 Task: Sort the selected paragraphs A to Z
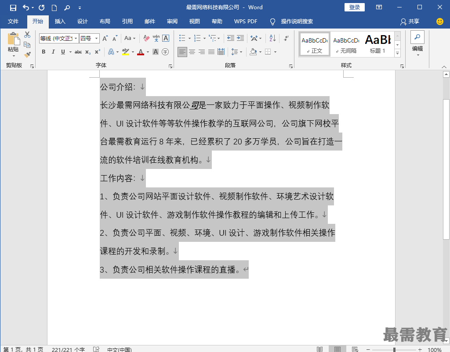[272, 38]
